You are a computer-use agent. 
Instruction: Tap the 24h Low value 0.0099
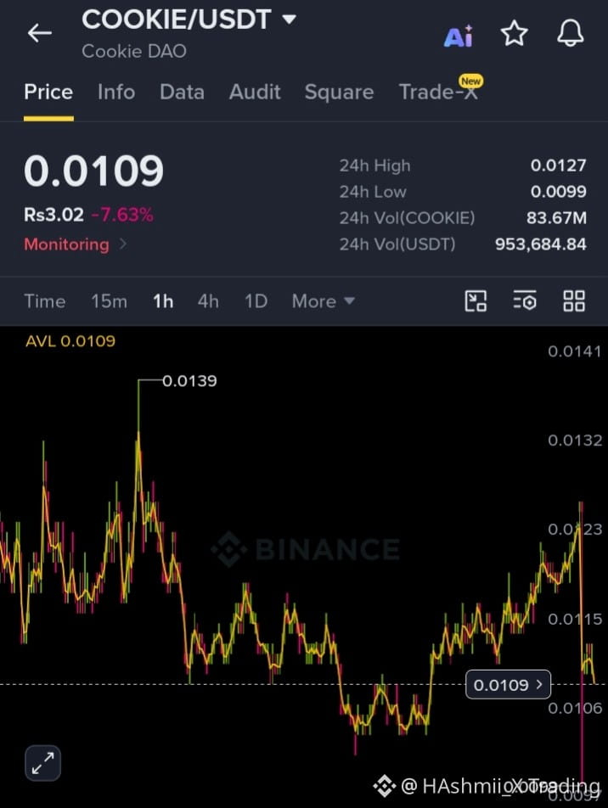coord(559,192)
